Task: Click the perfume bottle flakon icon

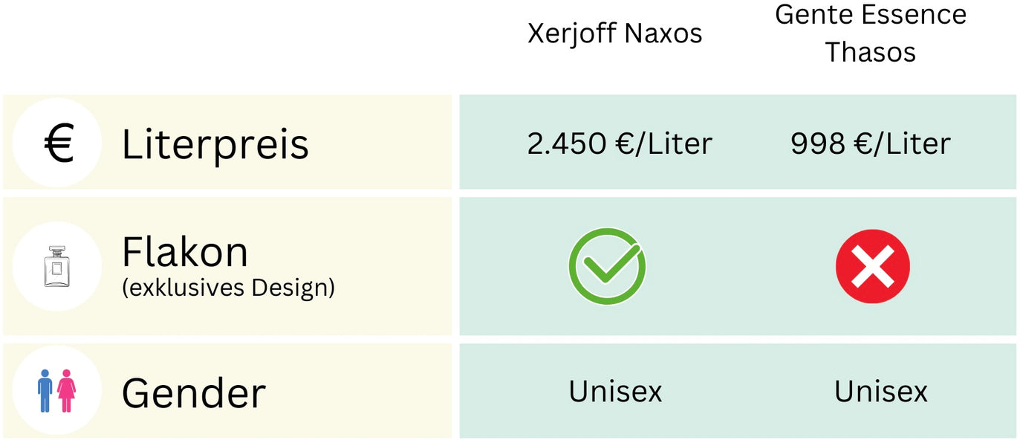Action: click(x=57, y=265)
